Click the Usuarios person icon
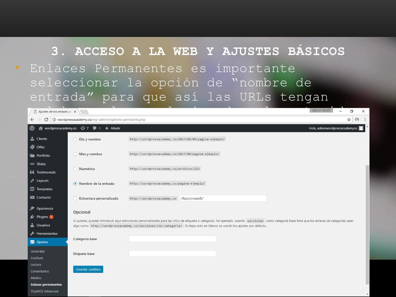 (x=32, y=225)
